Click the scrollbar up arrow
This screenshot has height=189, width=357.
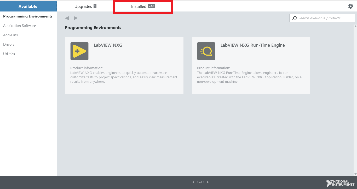[355, 26]
